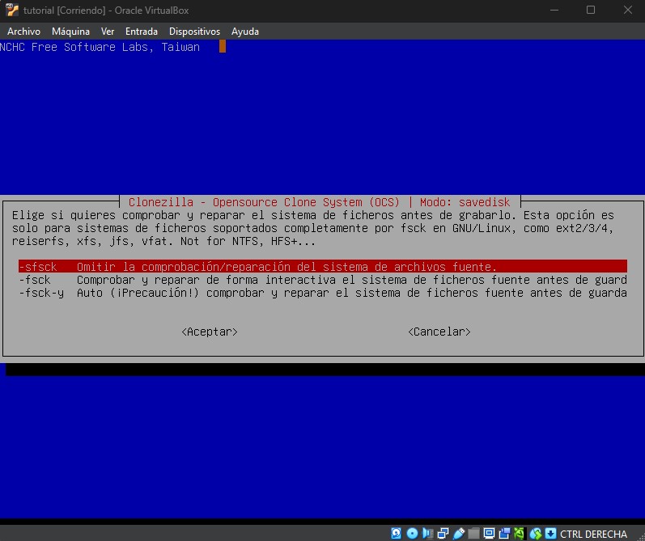Open the Archivo menu
This screenshot has width=645, height=541.
click(23, 32)
